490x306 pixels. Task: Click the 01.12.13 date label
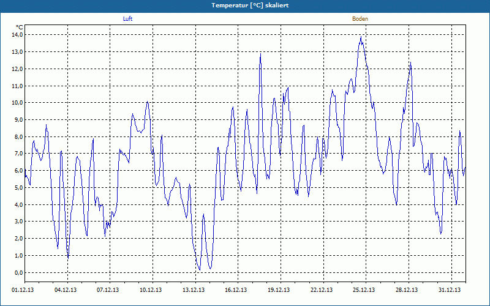[x=23, y=289]
